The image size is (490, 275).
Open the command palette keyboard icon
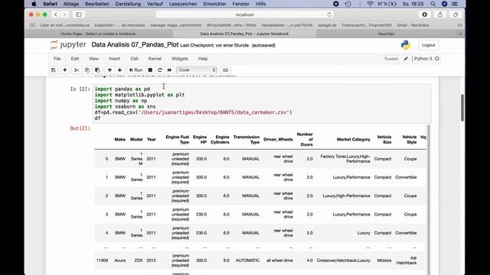pos(226,70)
